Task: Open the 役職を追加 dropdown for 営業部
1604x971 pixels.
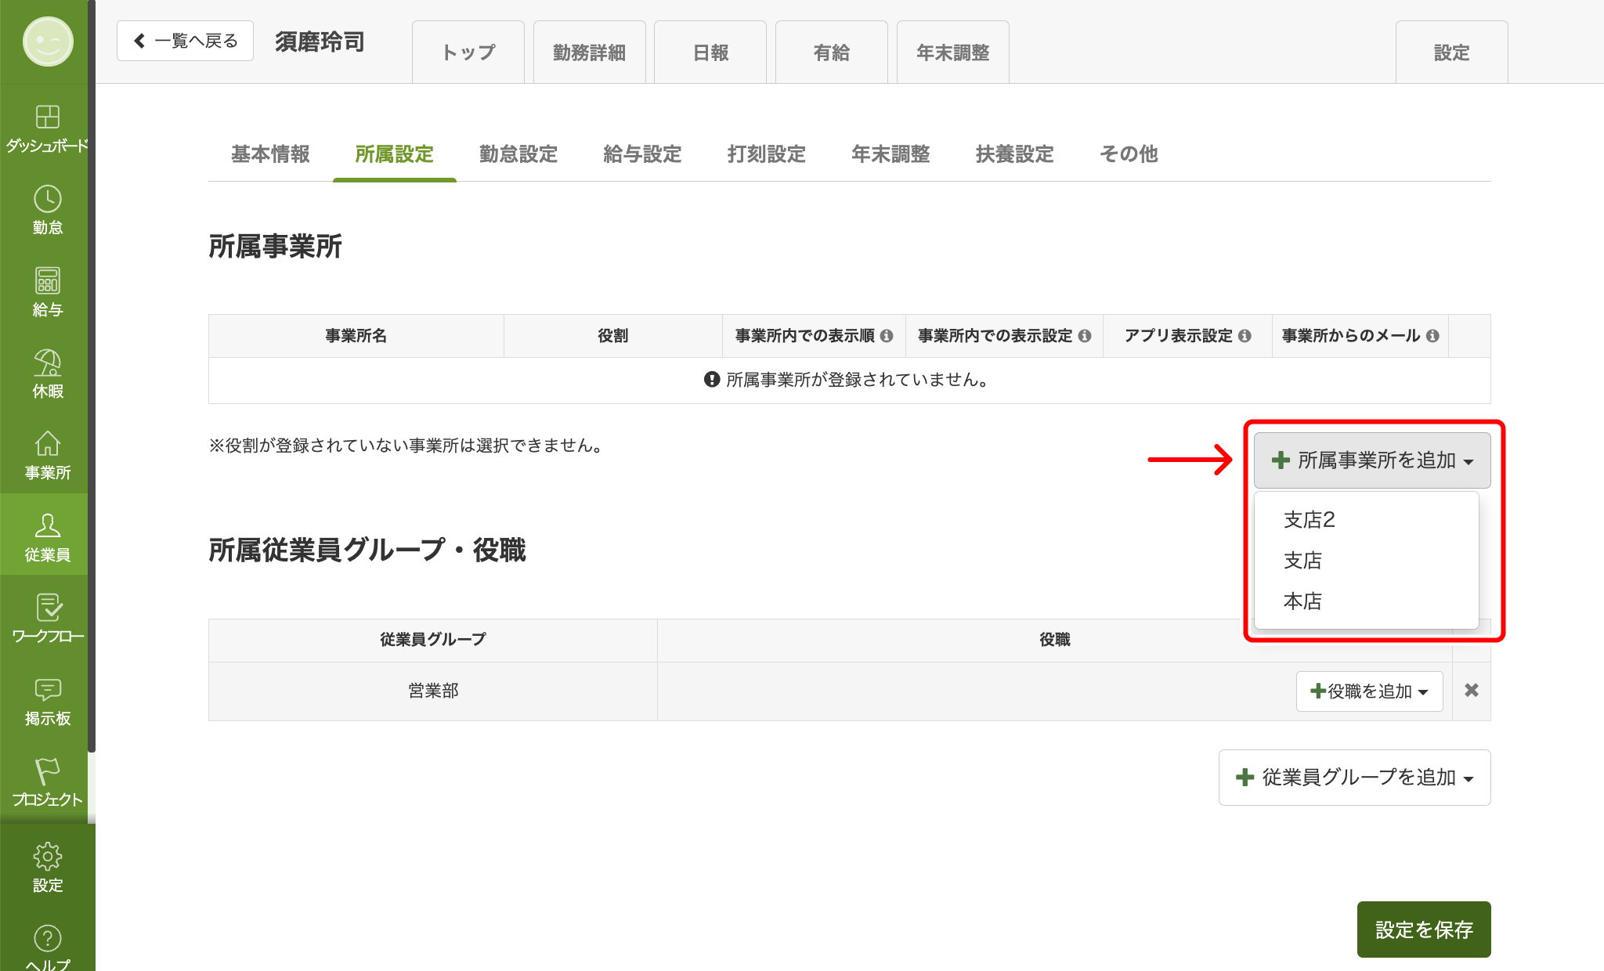Action: (1369, 691)
